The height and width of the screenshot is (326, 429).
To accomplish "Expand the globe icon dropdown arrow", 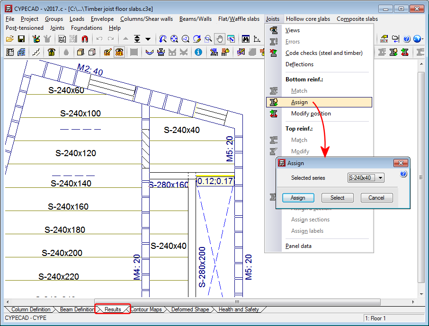I will coord(422,39).
